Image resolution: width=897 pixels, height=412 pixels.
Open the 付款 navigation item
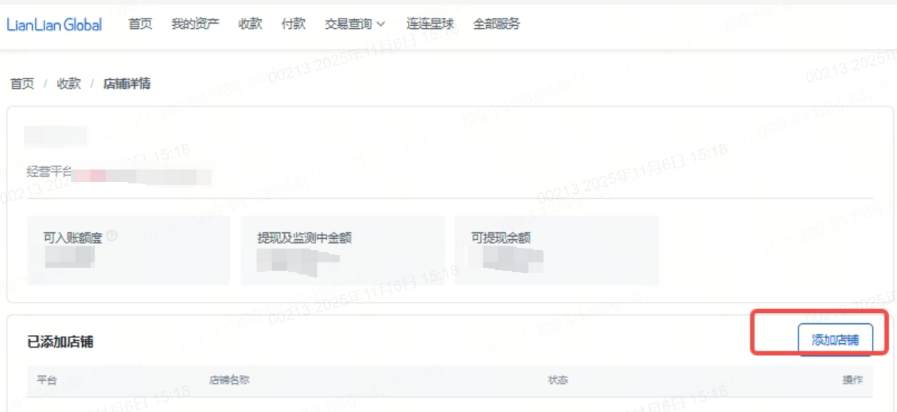(294, 24)
